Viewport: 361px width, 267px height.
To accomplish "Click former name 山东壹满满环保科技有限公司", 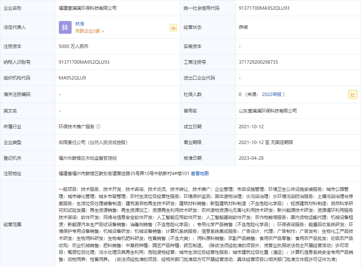I will click(268, 111).
